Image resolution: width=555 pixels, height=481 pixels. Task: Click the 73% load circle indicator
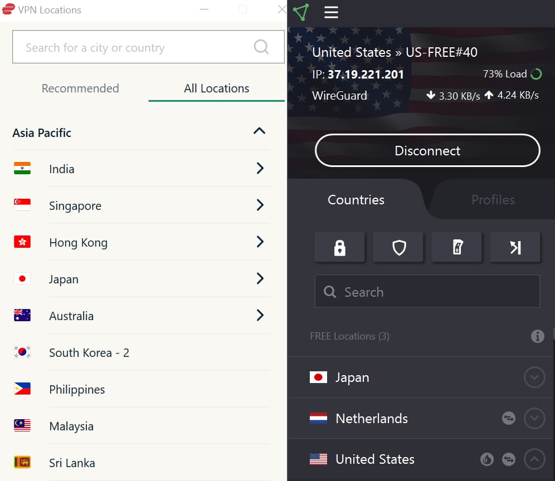click(x=536, y=74)
